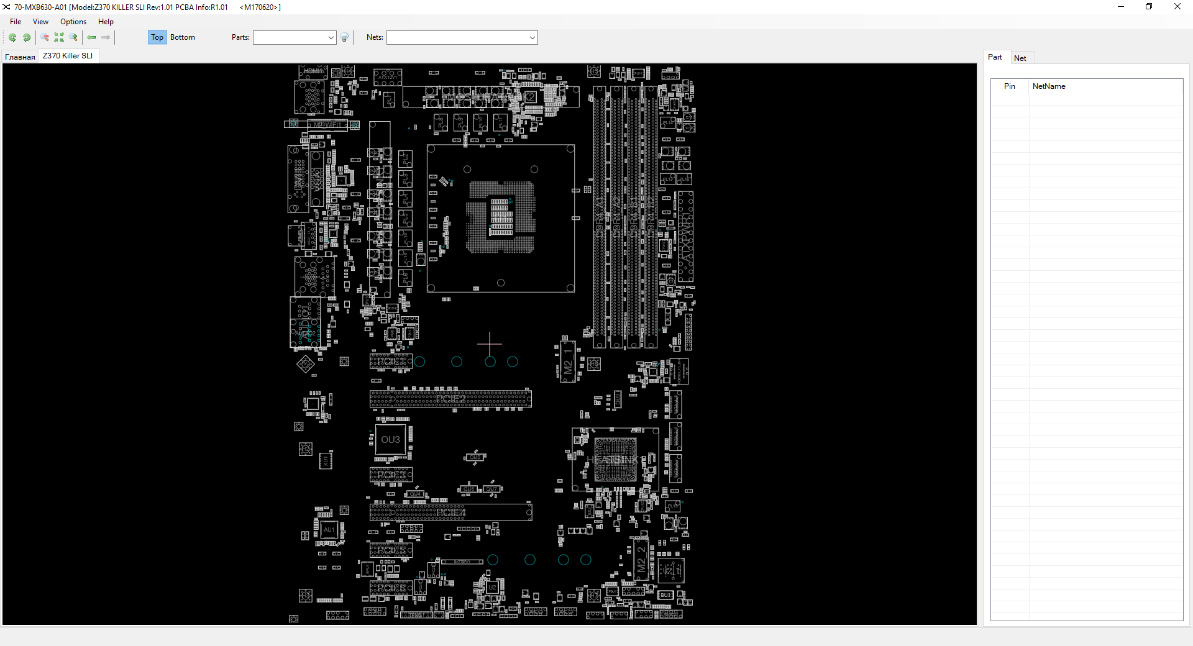Open the File menu

pos(16,22)
